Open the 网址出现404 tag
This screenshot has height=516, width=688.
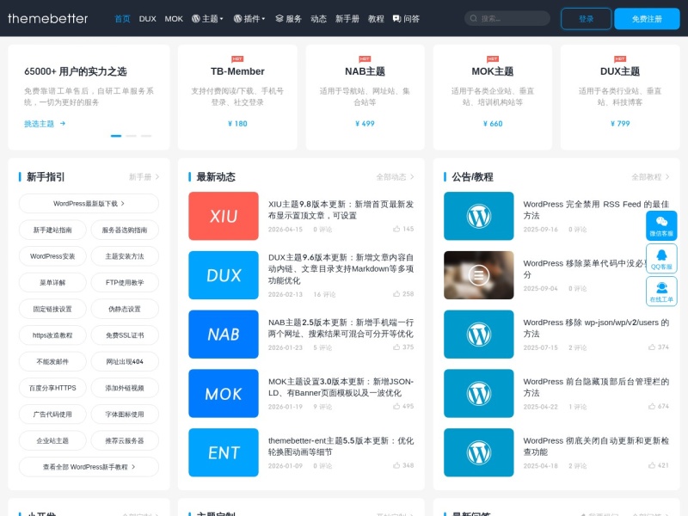[x=125, y=361]
